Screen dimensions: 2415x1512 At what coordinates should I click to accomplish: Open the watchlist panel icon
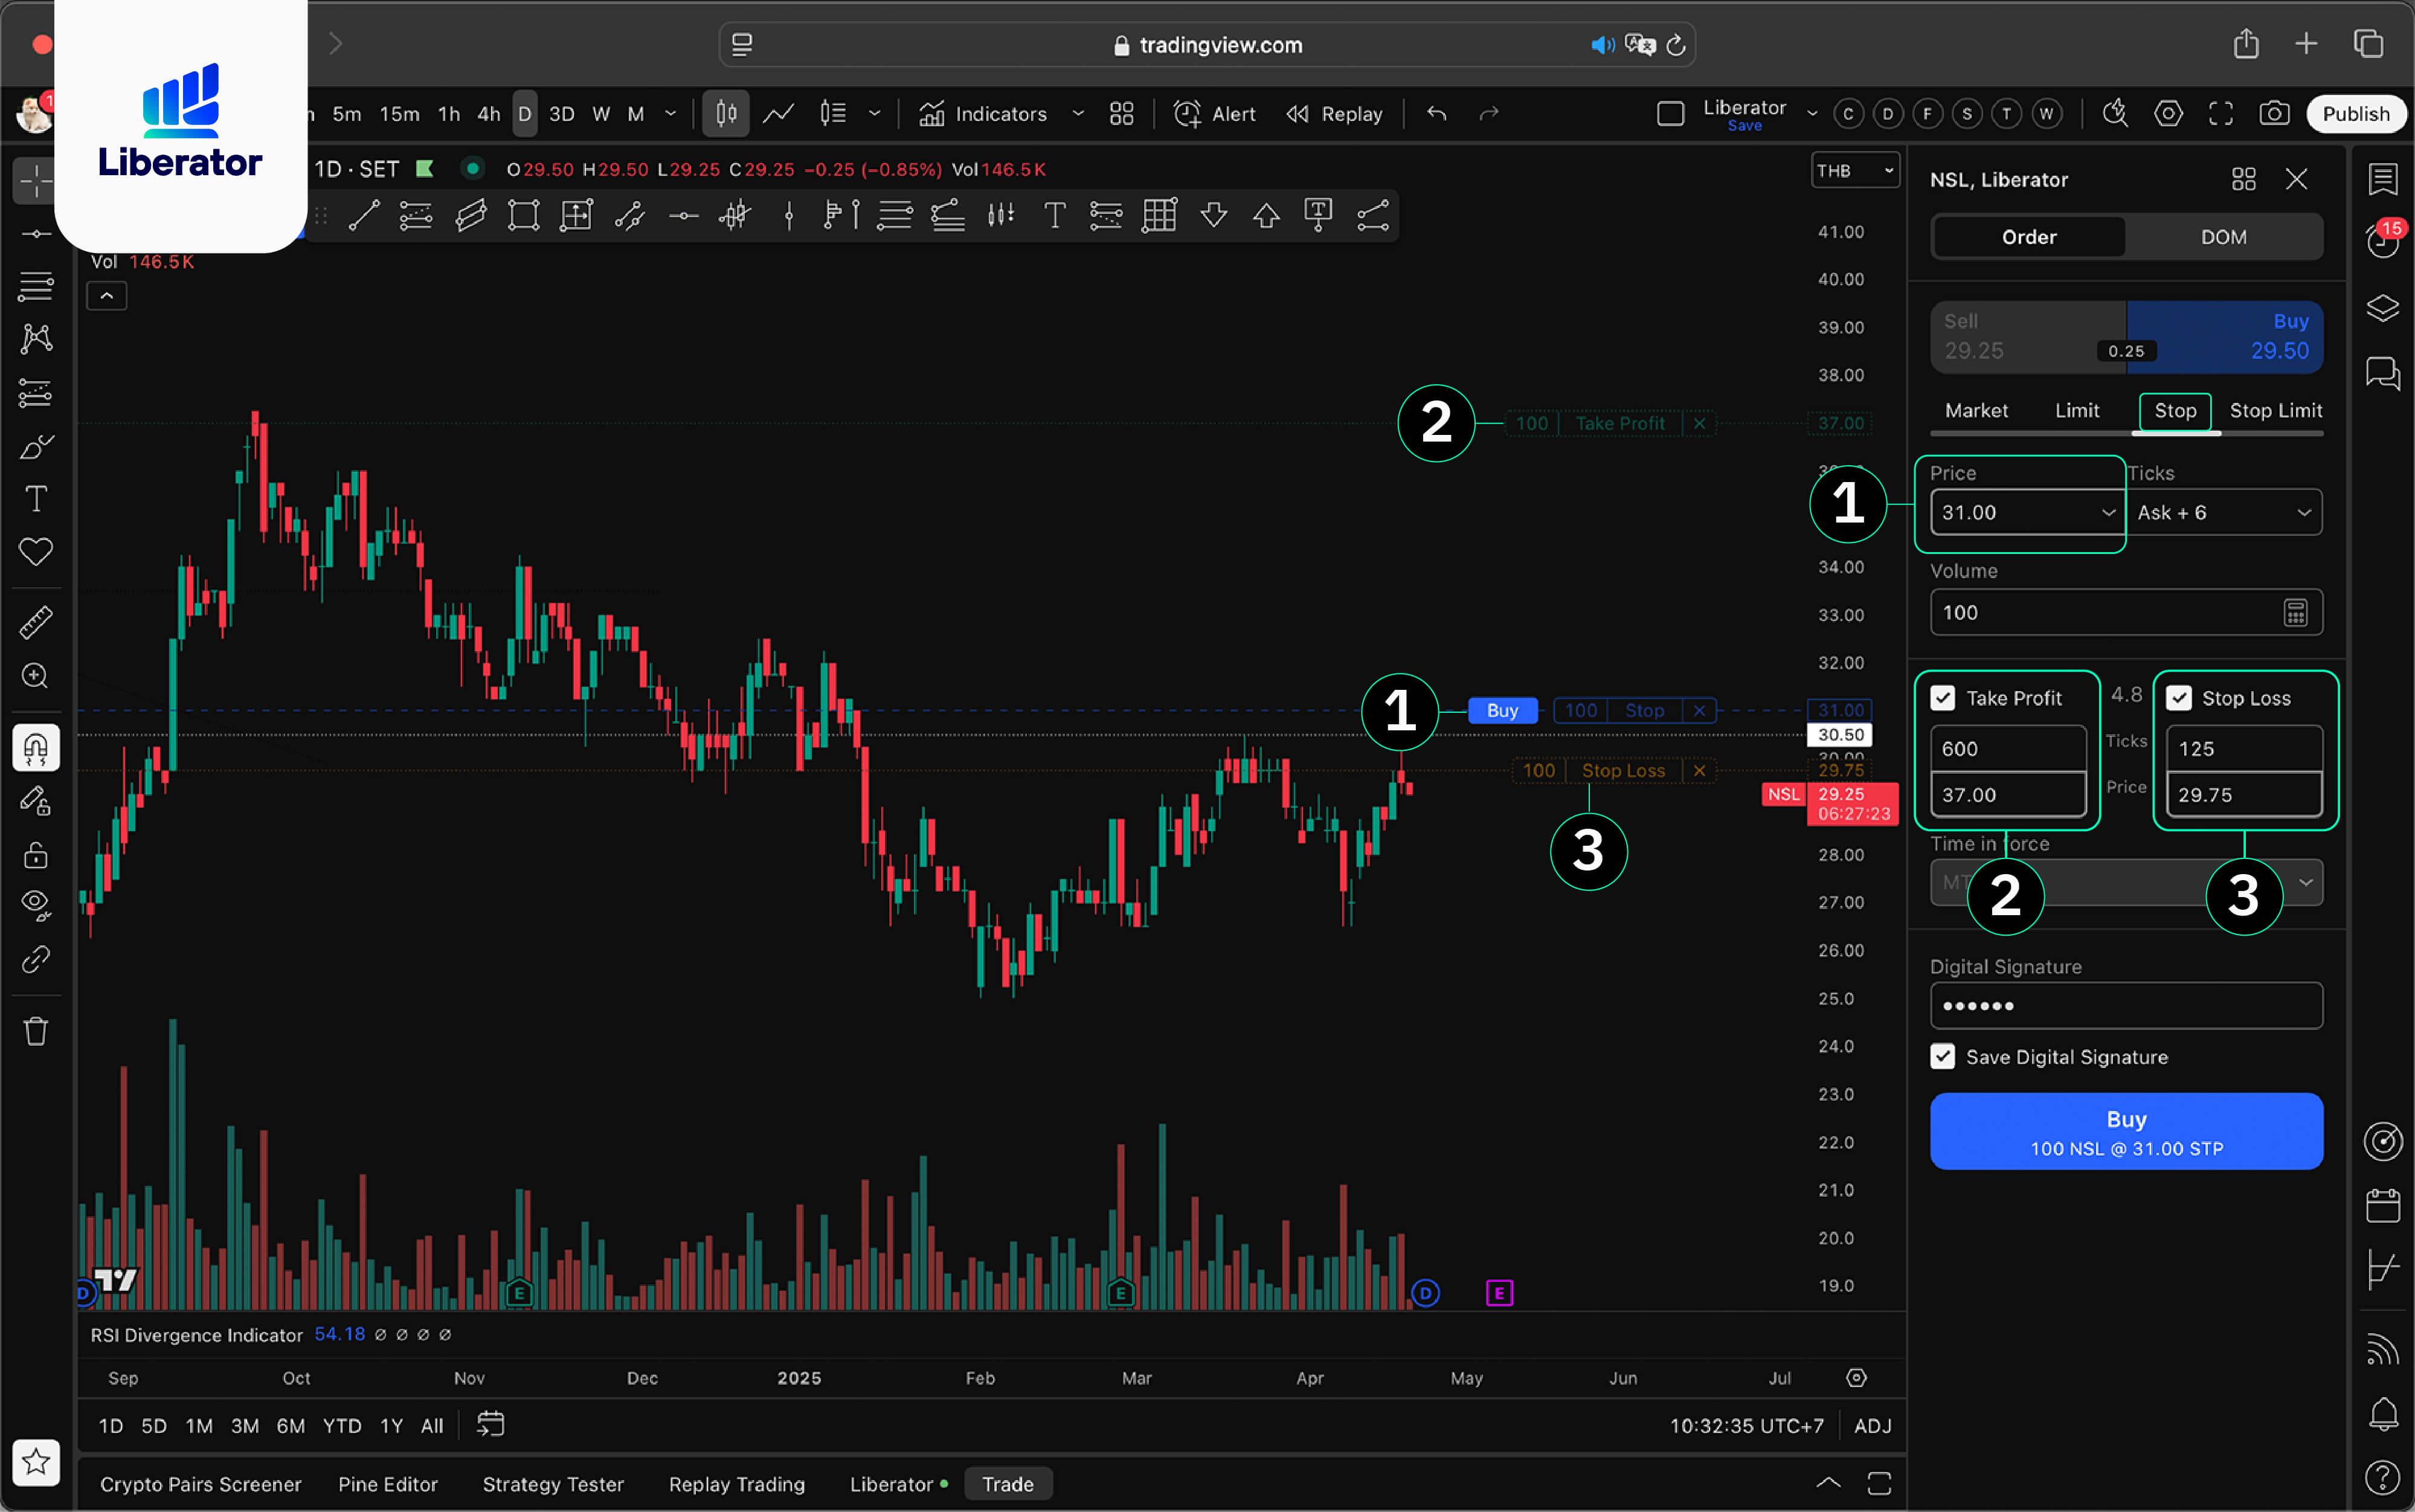2383,180
